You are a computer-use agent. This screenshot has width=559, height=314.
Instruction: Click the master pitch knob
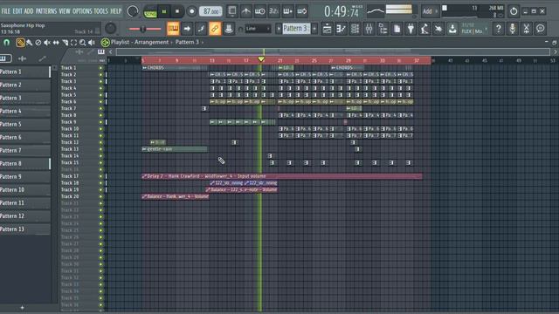[111, 29]
